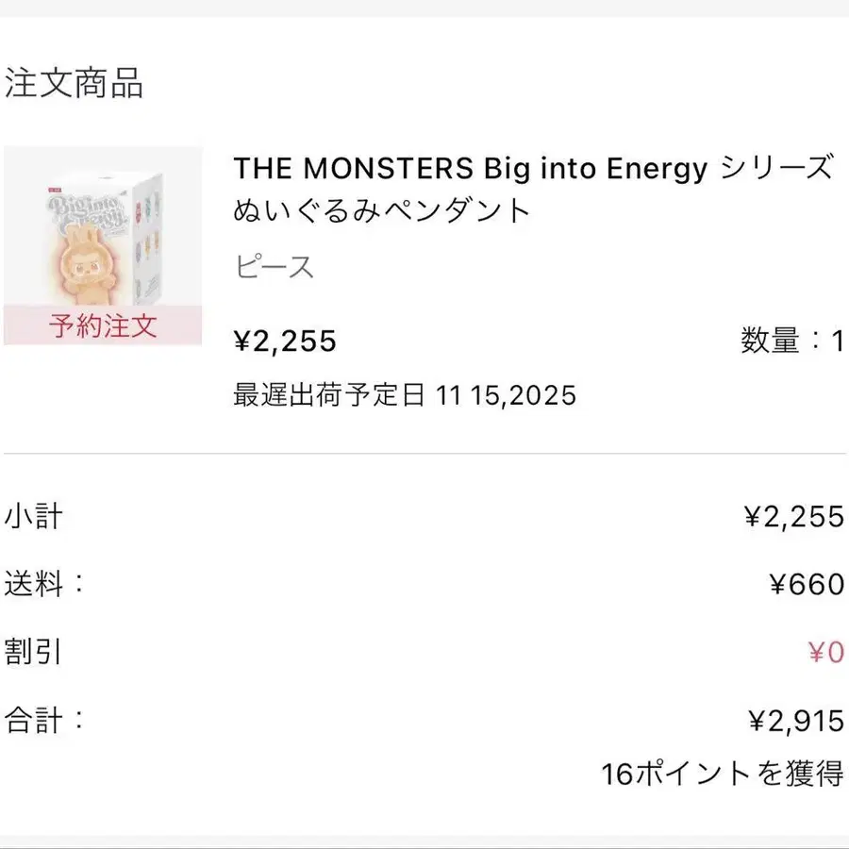The width and height of the screenshot is (849, 849).
Task: Tap the 16ポイントを獲得 points text
Action: pos(722,774)
